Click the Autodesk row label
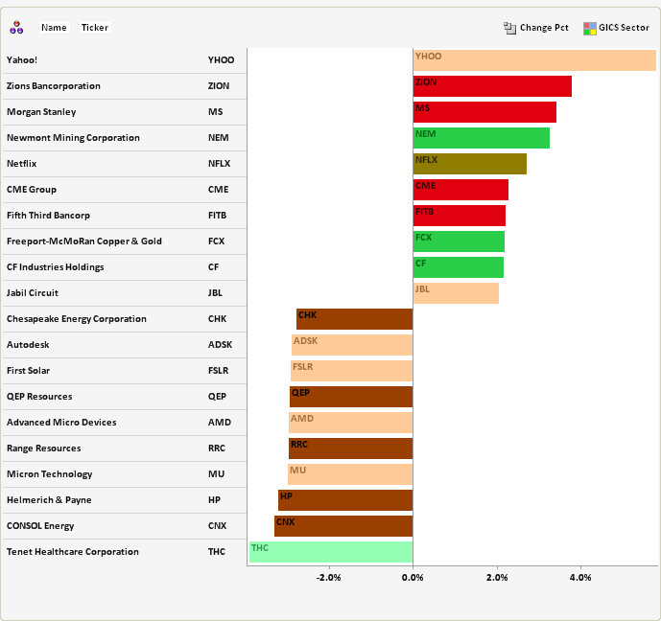The image size is (661, 621). (x=28, y=344)
